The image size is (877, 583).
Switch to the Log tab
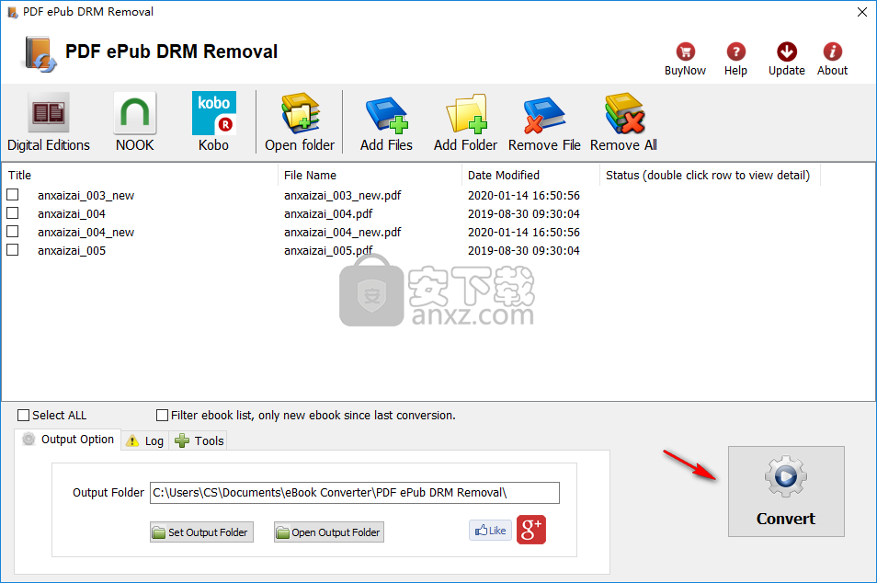coord(145,440)
